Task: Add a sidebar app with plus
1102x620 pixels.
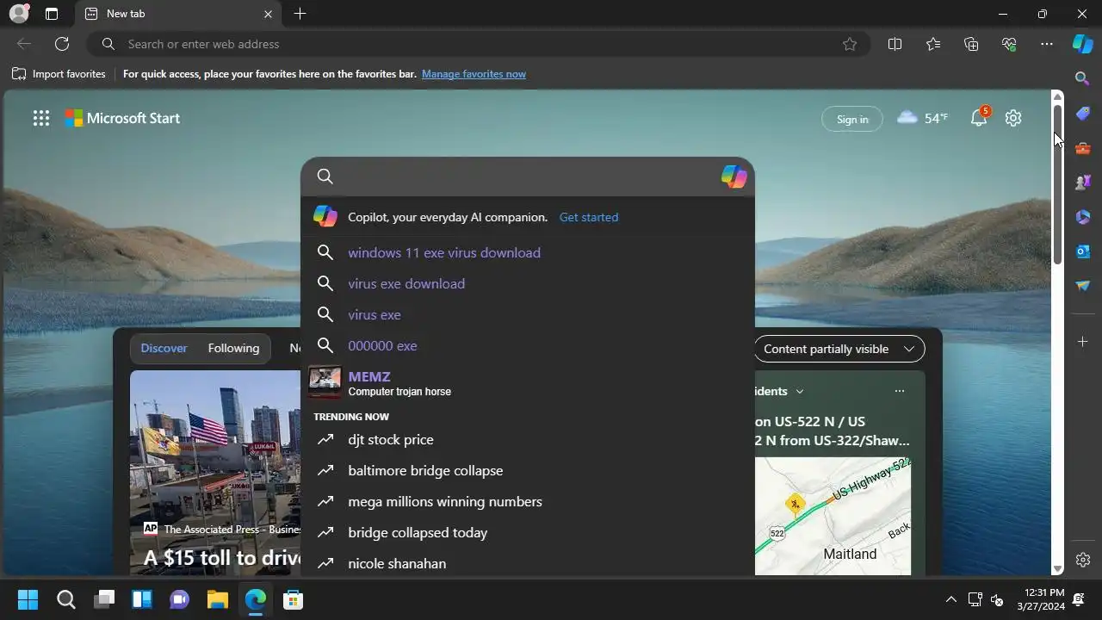Action: point(1083,342)
